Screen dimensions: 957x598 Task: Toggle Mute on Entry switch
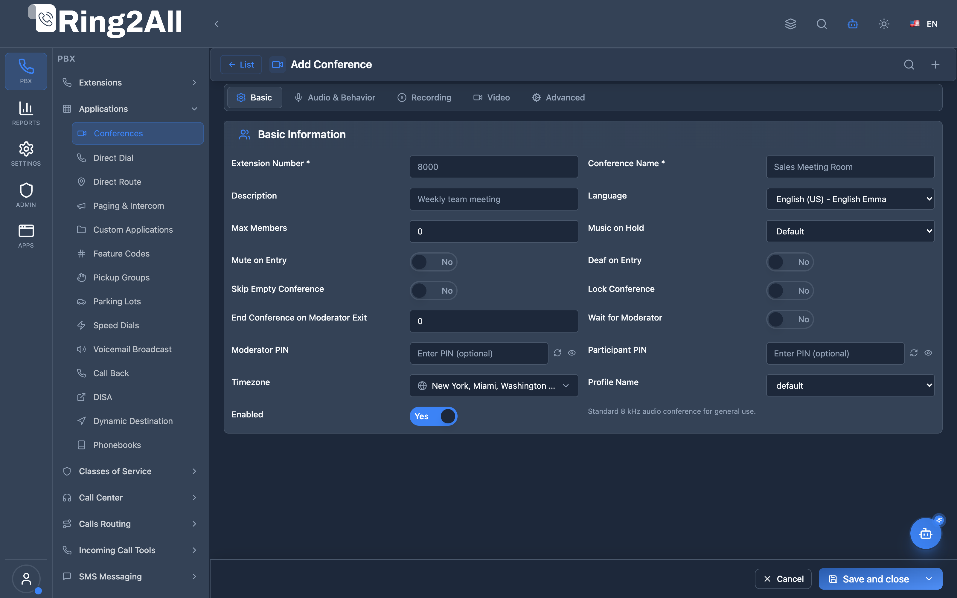[433, 262]
